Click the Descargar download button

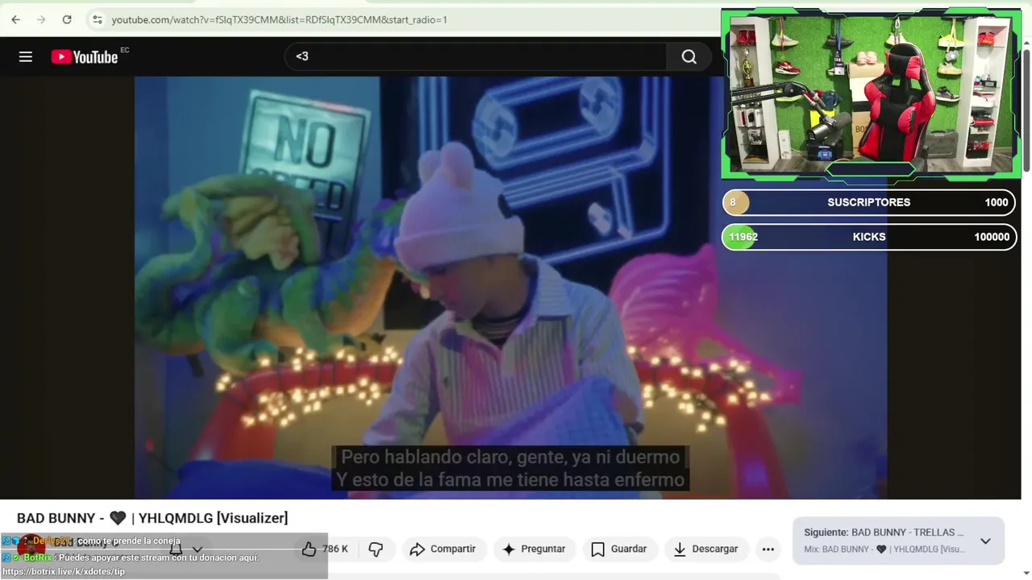point(706,549)
